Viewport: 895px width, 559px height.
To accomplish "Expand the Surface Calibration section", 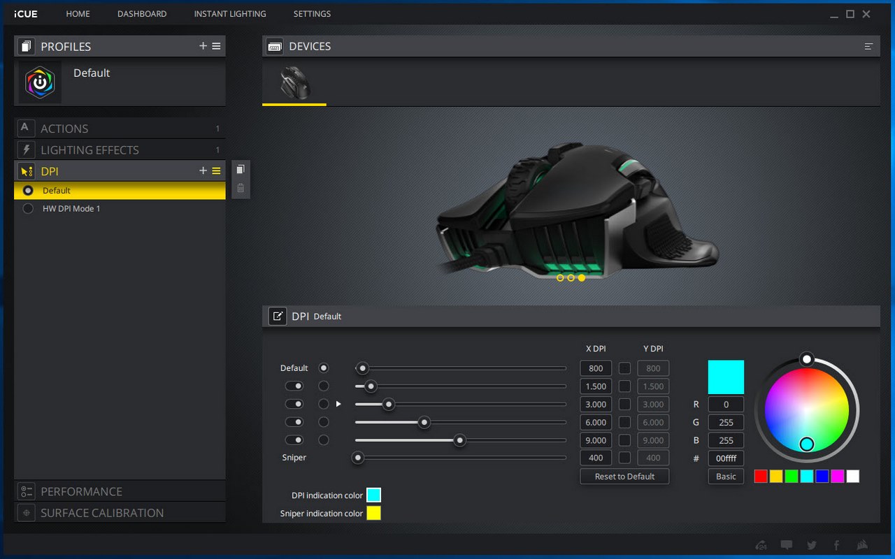I will 120,512.
